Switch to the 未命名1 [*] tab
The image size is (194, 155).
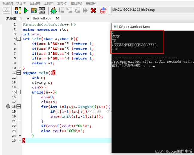pos(14,18)
